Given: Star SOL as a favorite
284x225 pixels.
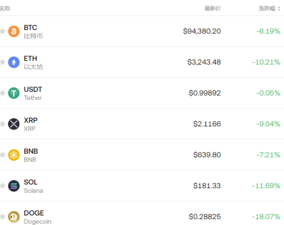Looking at the screenshot, I should [x=3, y=186].
